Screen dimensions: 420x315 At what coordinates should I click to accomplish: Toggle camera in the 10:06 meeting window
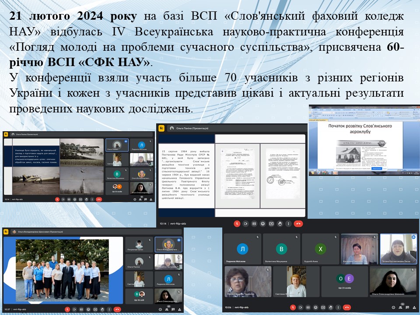301,308
